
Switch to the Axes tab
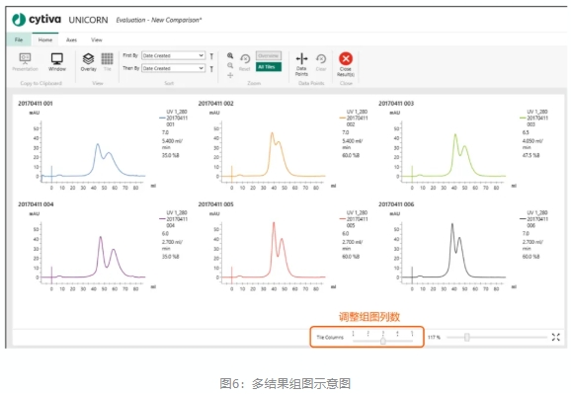click(x=71, y=39)
